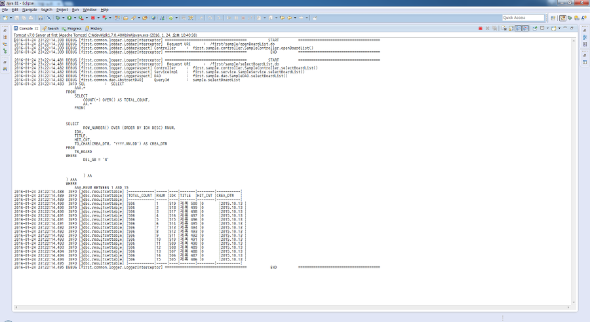Open the History view tab
The width and height of the screenshot is (590, 322).
click(x=94, y=29)
